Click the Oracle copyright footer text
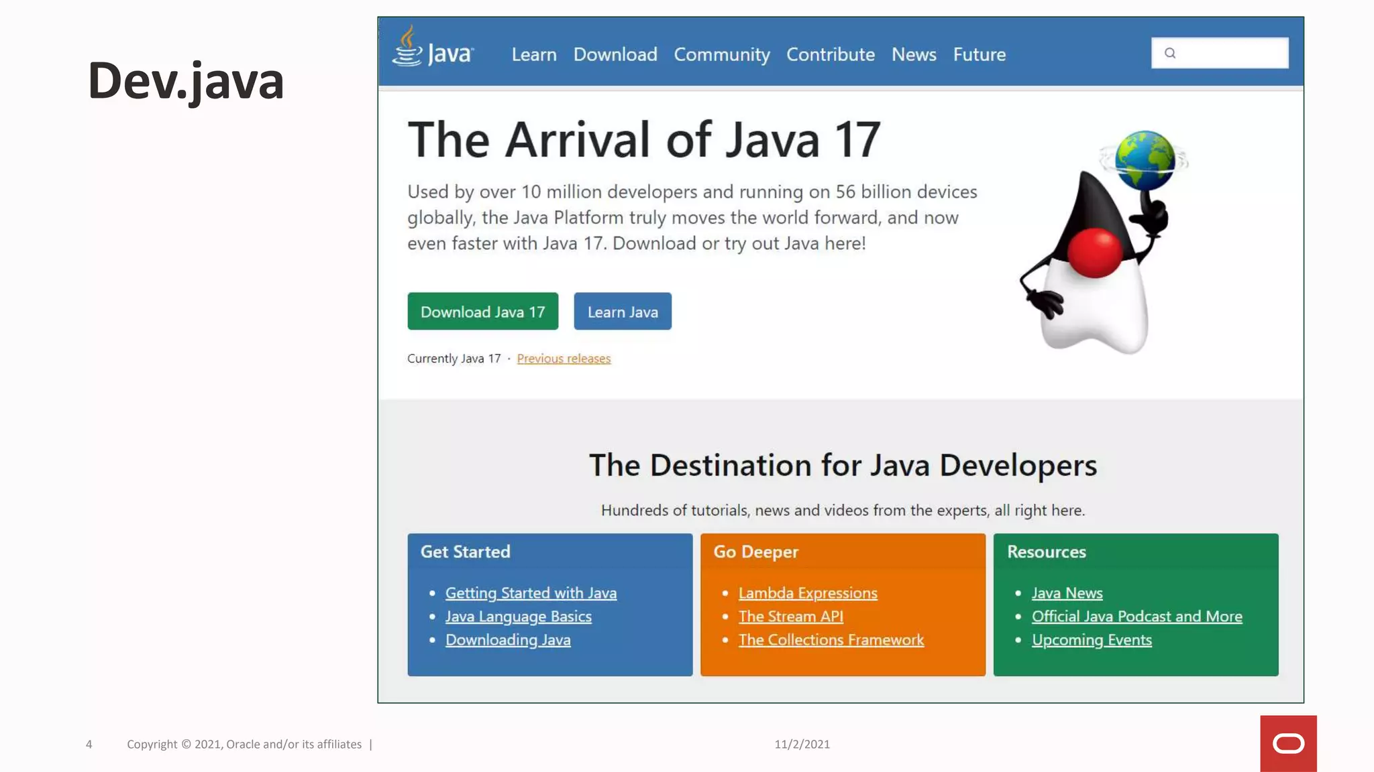The image size is (1374, 772). tap(244, 744)
